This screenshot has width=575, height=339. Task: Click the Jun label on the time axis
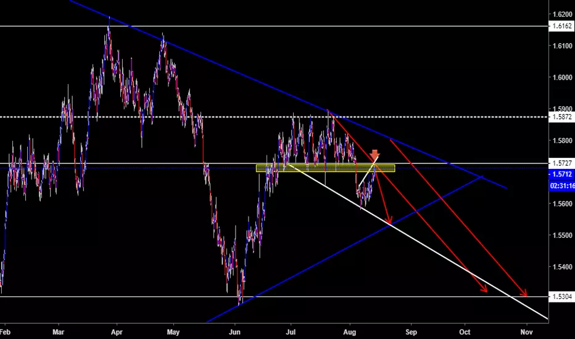234,332
